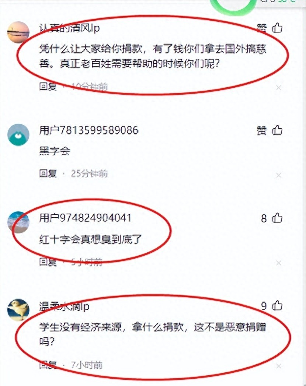The width and height of the screenshot is (306, 386).
Task: Click the 赞 label on the 黑字会 comment
Action: tap(262, 130)
